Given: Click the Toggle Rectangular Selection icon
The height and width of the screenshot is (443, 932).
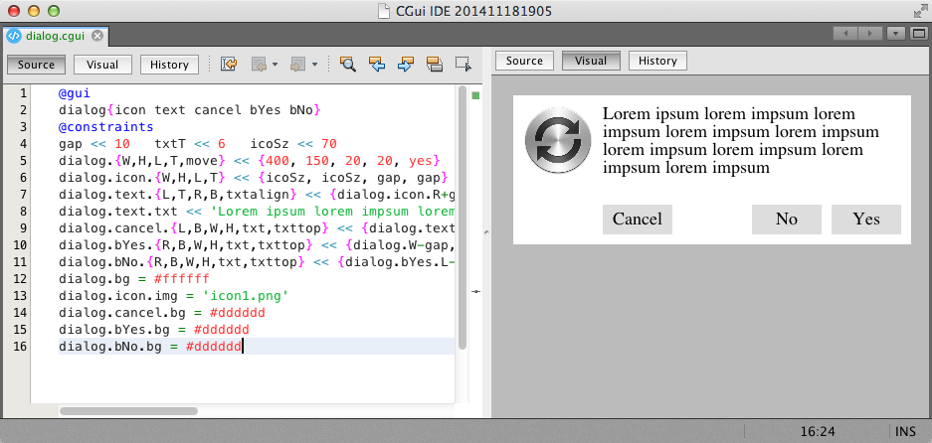Looking at the screenshot, I should pos(463,65).
